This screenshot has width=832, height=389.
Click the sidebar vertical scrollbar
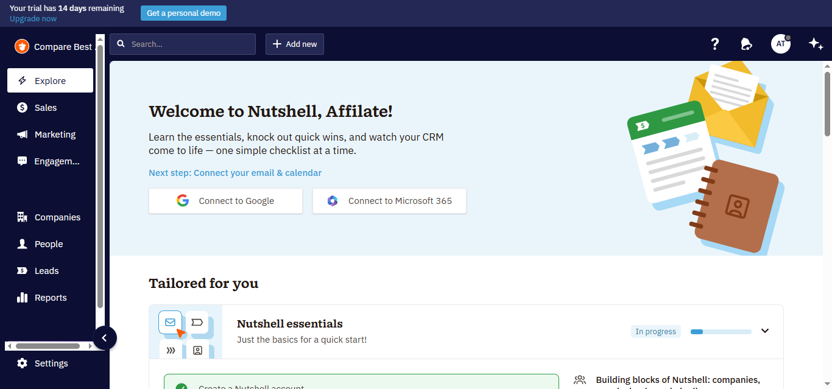pyautogui.click(x=100, y=177)
